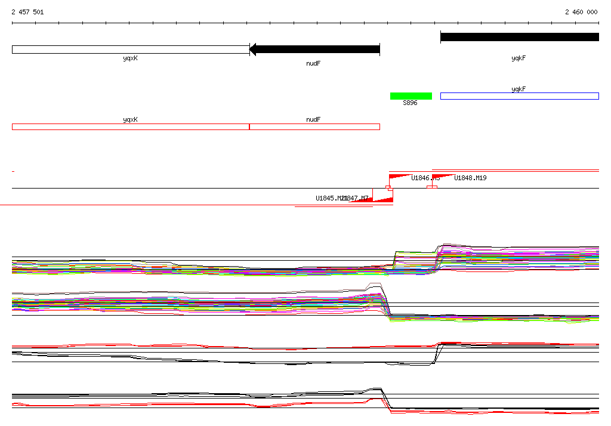Screen dimensions: 611x426
Task: Click the red-outlined yqxK annotation box
Action: click(130, 126)
